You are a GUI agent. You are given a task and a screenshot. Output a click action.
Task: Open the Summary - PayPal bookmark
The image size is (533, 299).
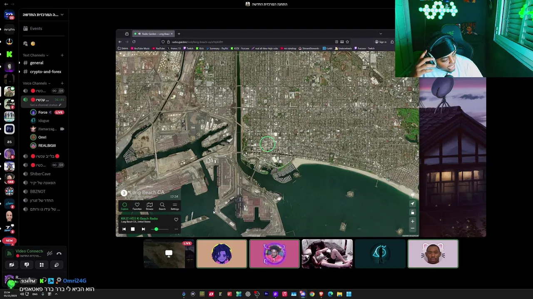(x=217, y=49)
